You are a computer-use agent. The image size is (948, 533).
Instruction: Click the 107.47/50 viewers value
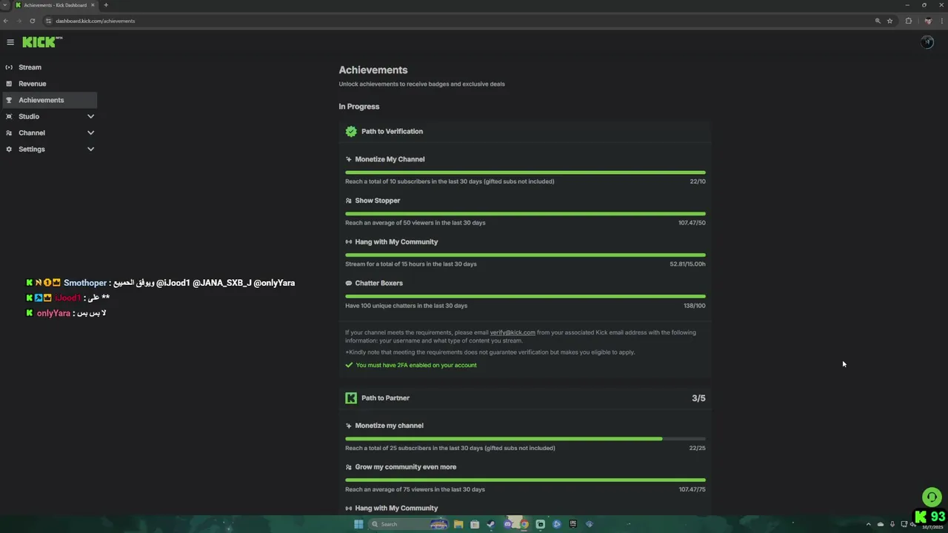coord(692,223)
